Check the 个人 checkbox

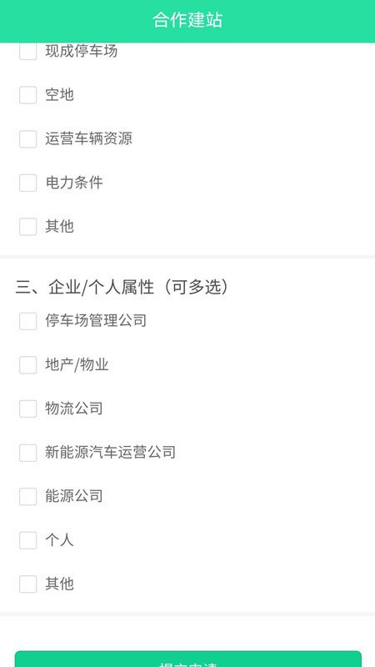(x=28, y=540)
